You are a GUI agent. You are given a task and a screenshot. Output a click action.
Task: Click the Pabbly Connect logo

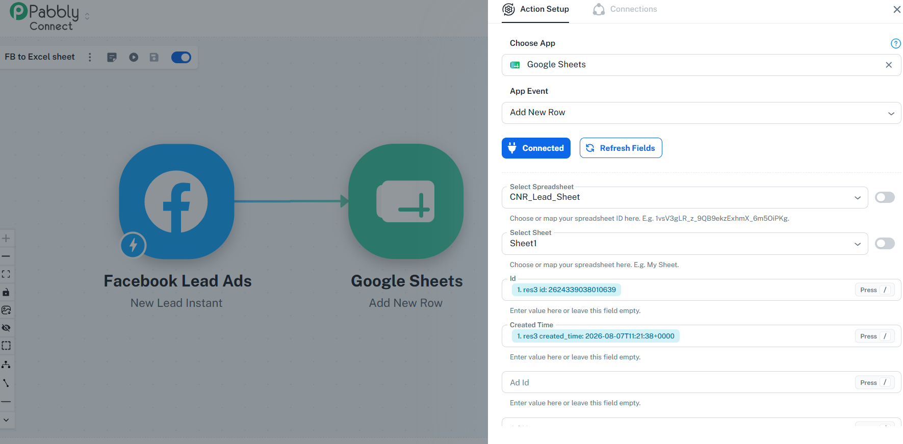(44, 17)
